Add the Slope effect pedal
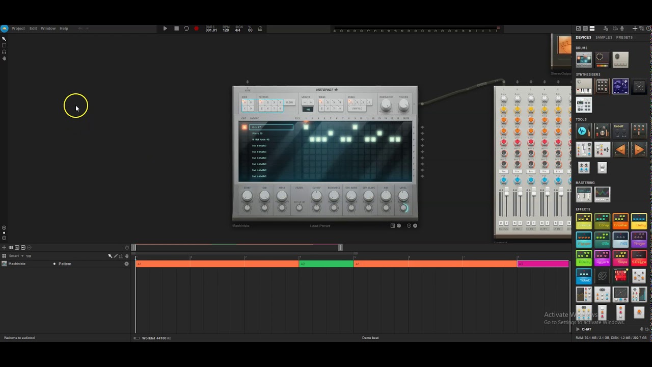 click(x=620, y=258)
